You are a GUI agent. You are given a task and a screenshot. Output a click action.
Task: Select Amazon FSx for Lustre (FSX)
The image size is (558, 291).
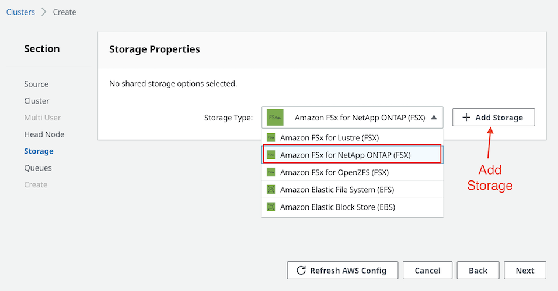pyautogui.click(x=353, y=138)
